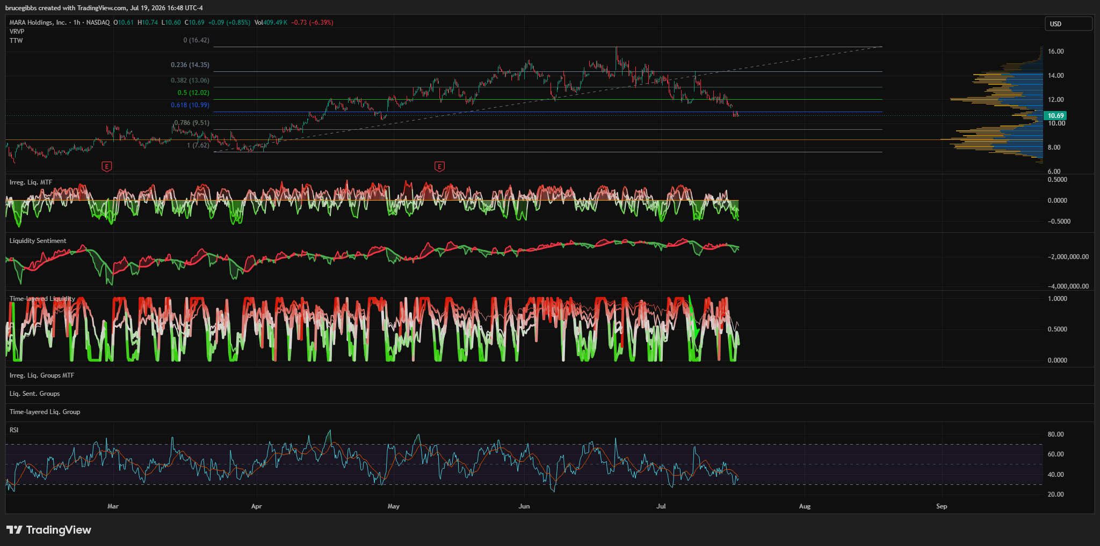Click the open value O10.61
The width and height of the screenshot is (1100, 546).
(x=124, y=23)
